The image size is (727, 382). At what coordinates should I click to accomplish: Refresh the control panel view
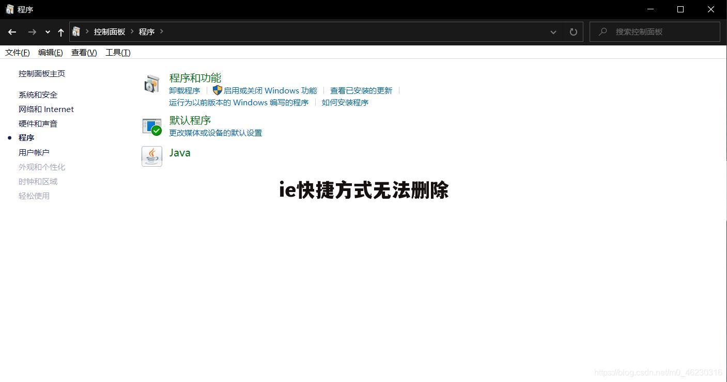[x=573, y=32]
